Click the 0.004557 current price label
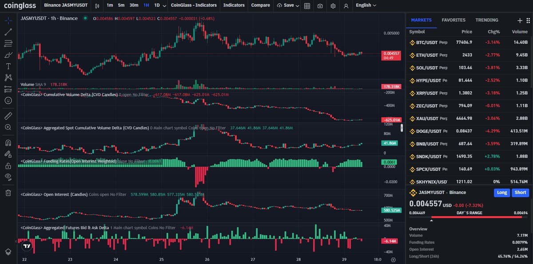The width and height of the screenshot is (533, 264). pyautogui.click(x=391, y=55)
